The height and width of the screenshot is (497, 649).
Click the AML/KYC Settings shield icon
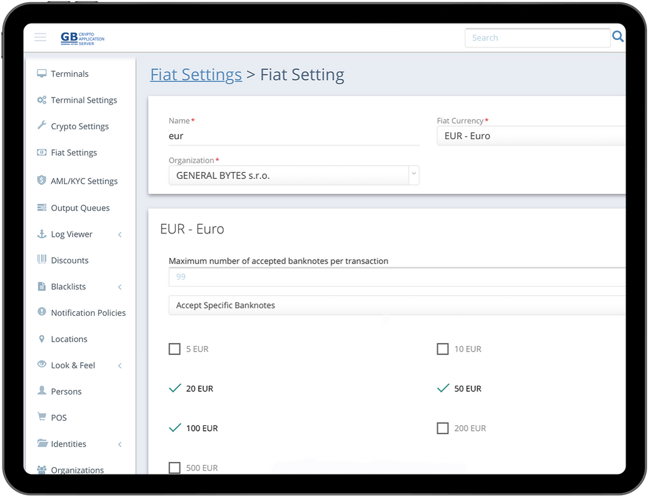(42, 180)
